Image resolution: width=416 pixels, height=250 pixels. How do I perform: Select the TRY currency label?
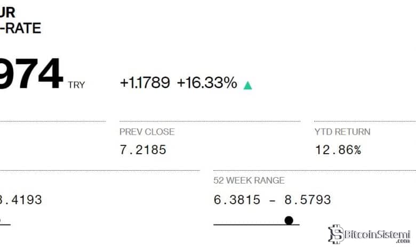coord(76,85)
